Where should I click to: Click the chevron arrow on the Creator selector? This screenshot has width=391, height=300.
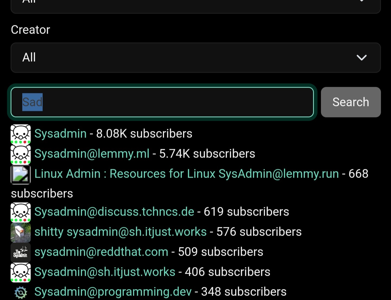pyautogui.click(x=361, y=58)
